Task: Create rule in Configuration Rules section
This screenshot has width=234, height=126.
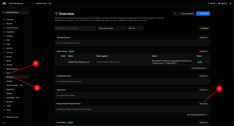Action: pyautogui.click(x=203, y=76)
